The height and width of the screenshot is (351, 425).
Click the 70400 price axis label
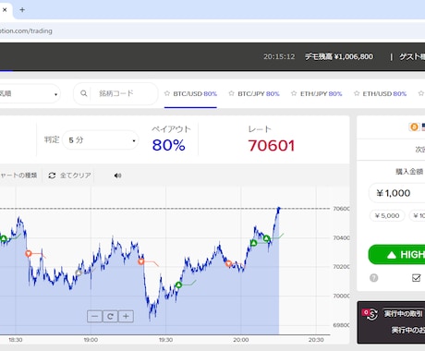click(341, 237)
